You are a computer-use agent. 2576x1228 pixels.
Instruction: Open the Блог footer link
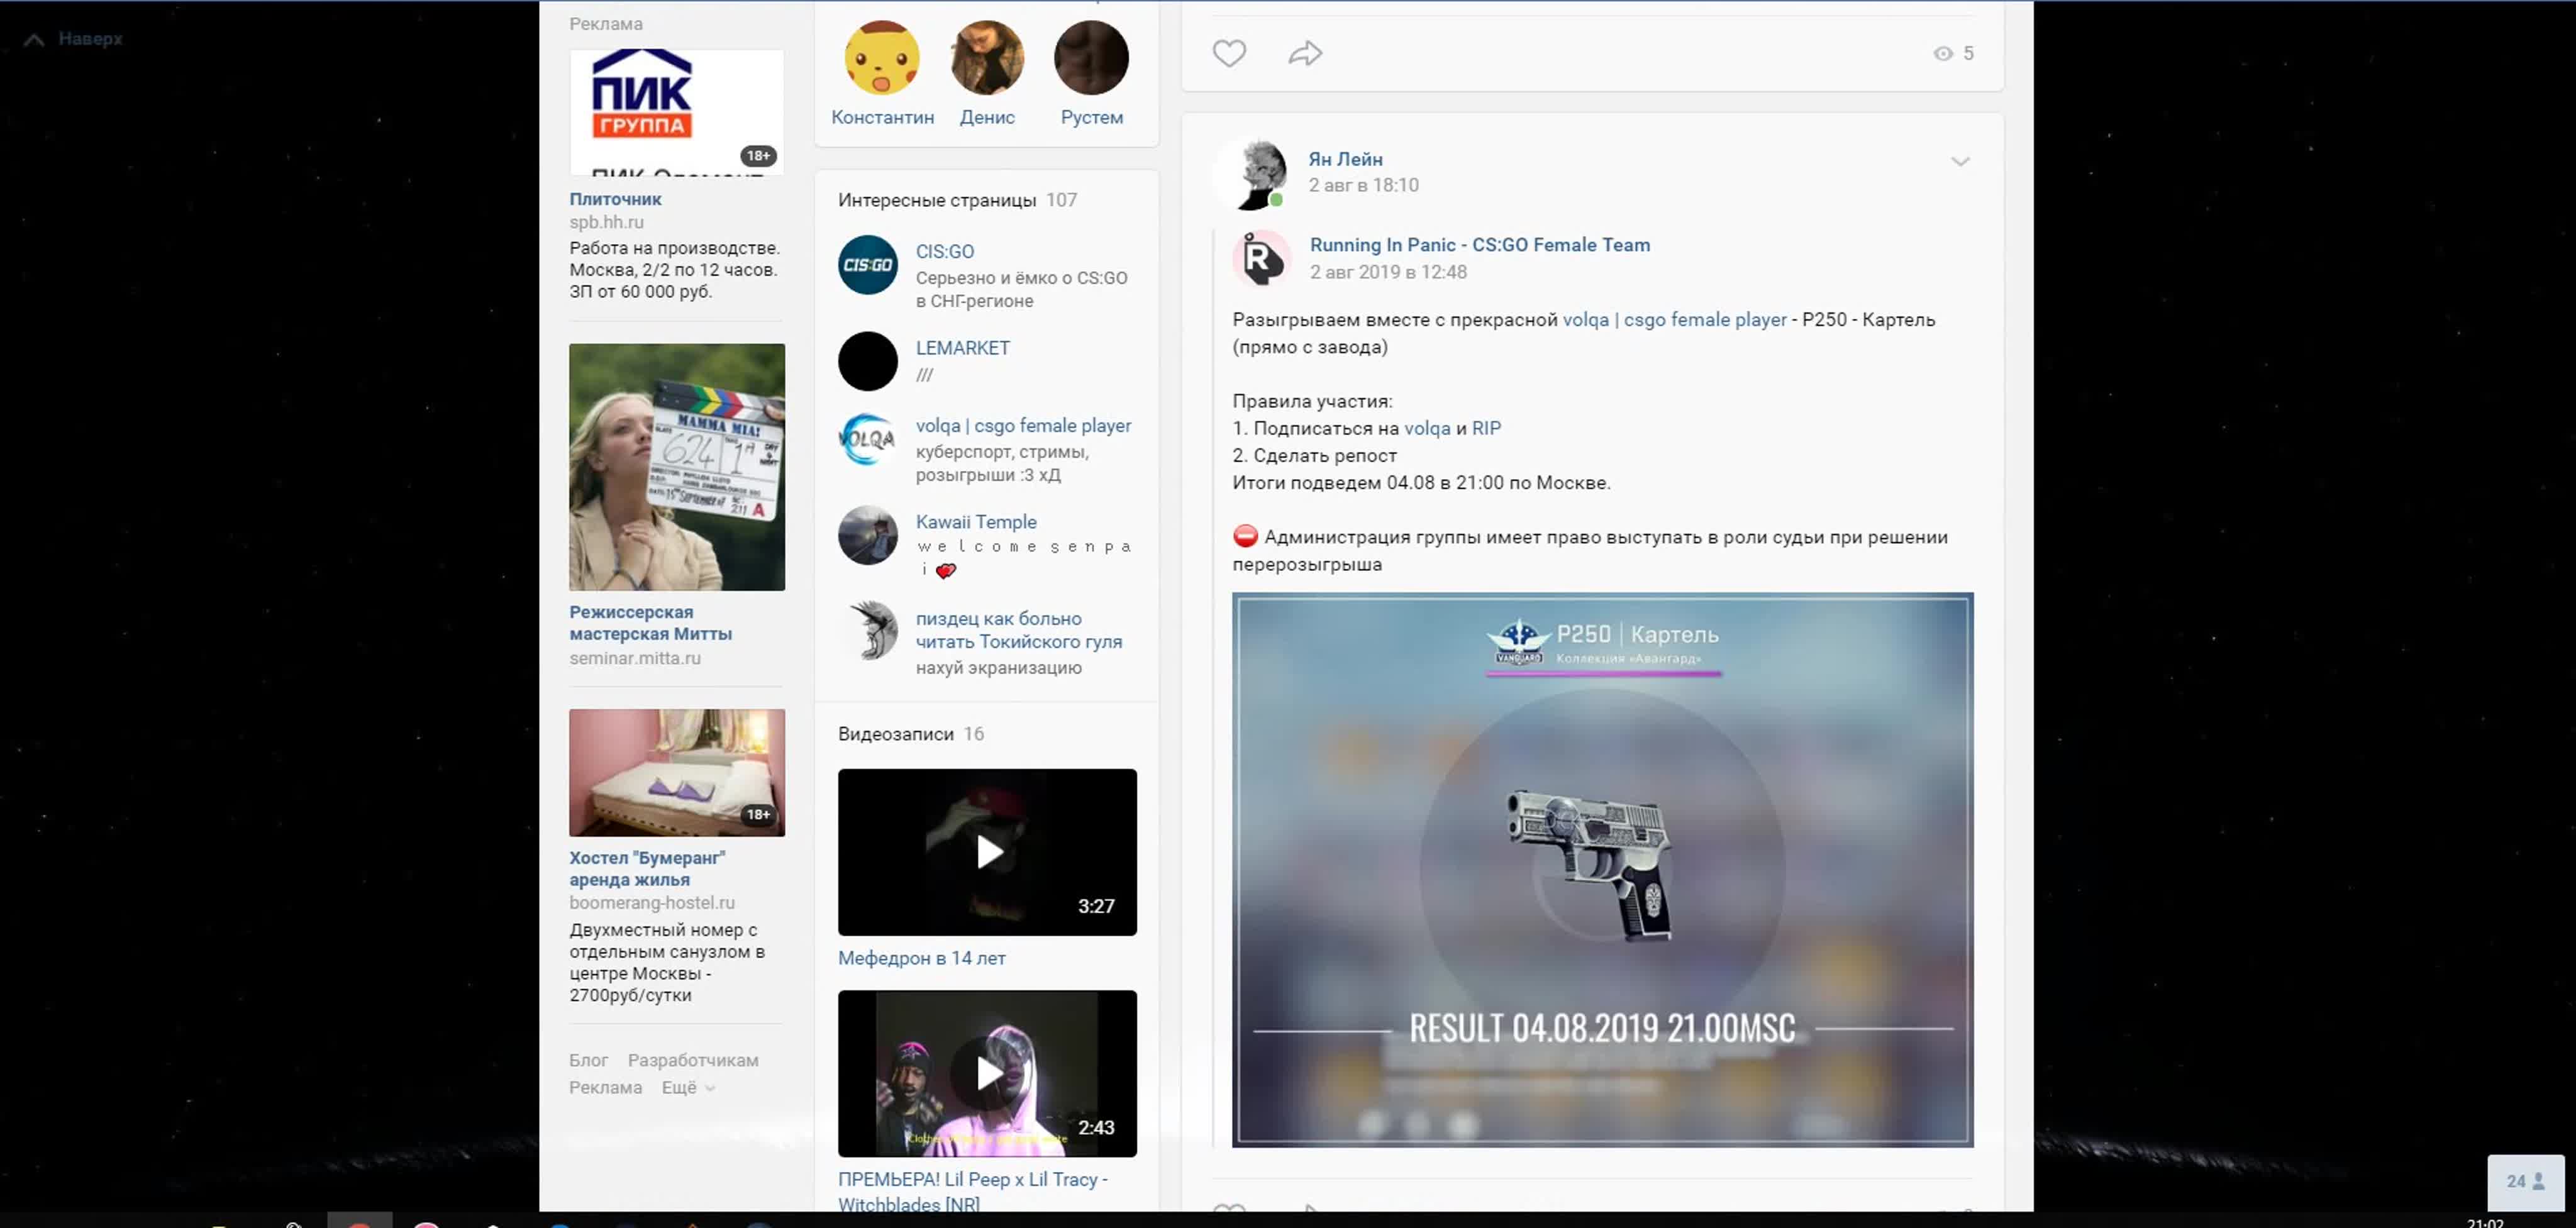588,1060
